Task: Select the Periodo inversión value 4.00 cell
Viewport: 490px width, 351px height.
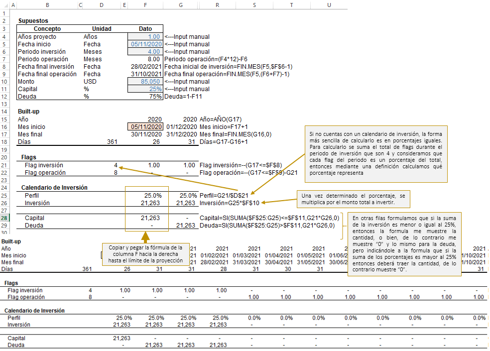Action: coord(145,51)
